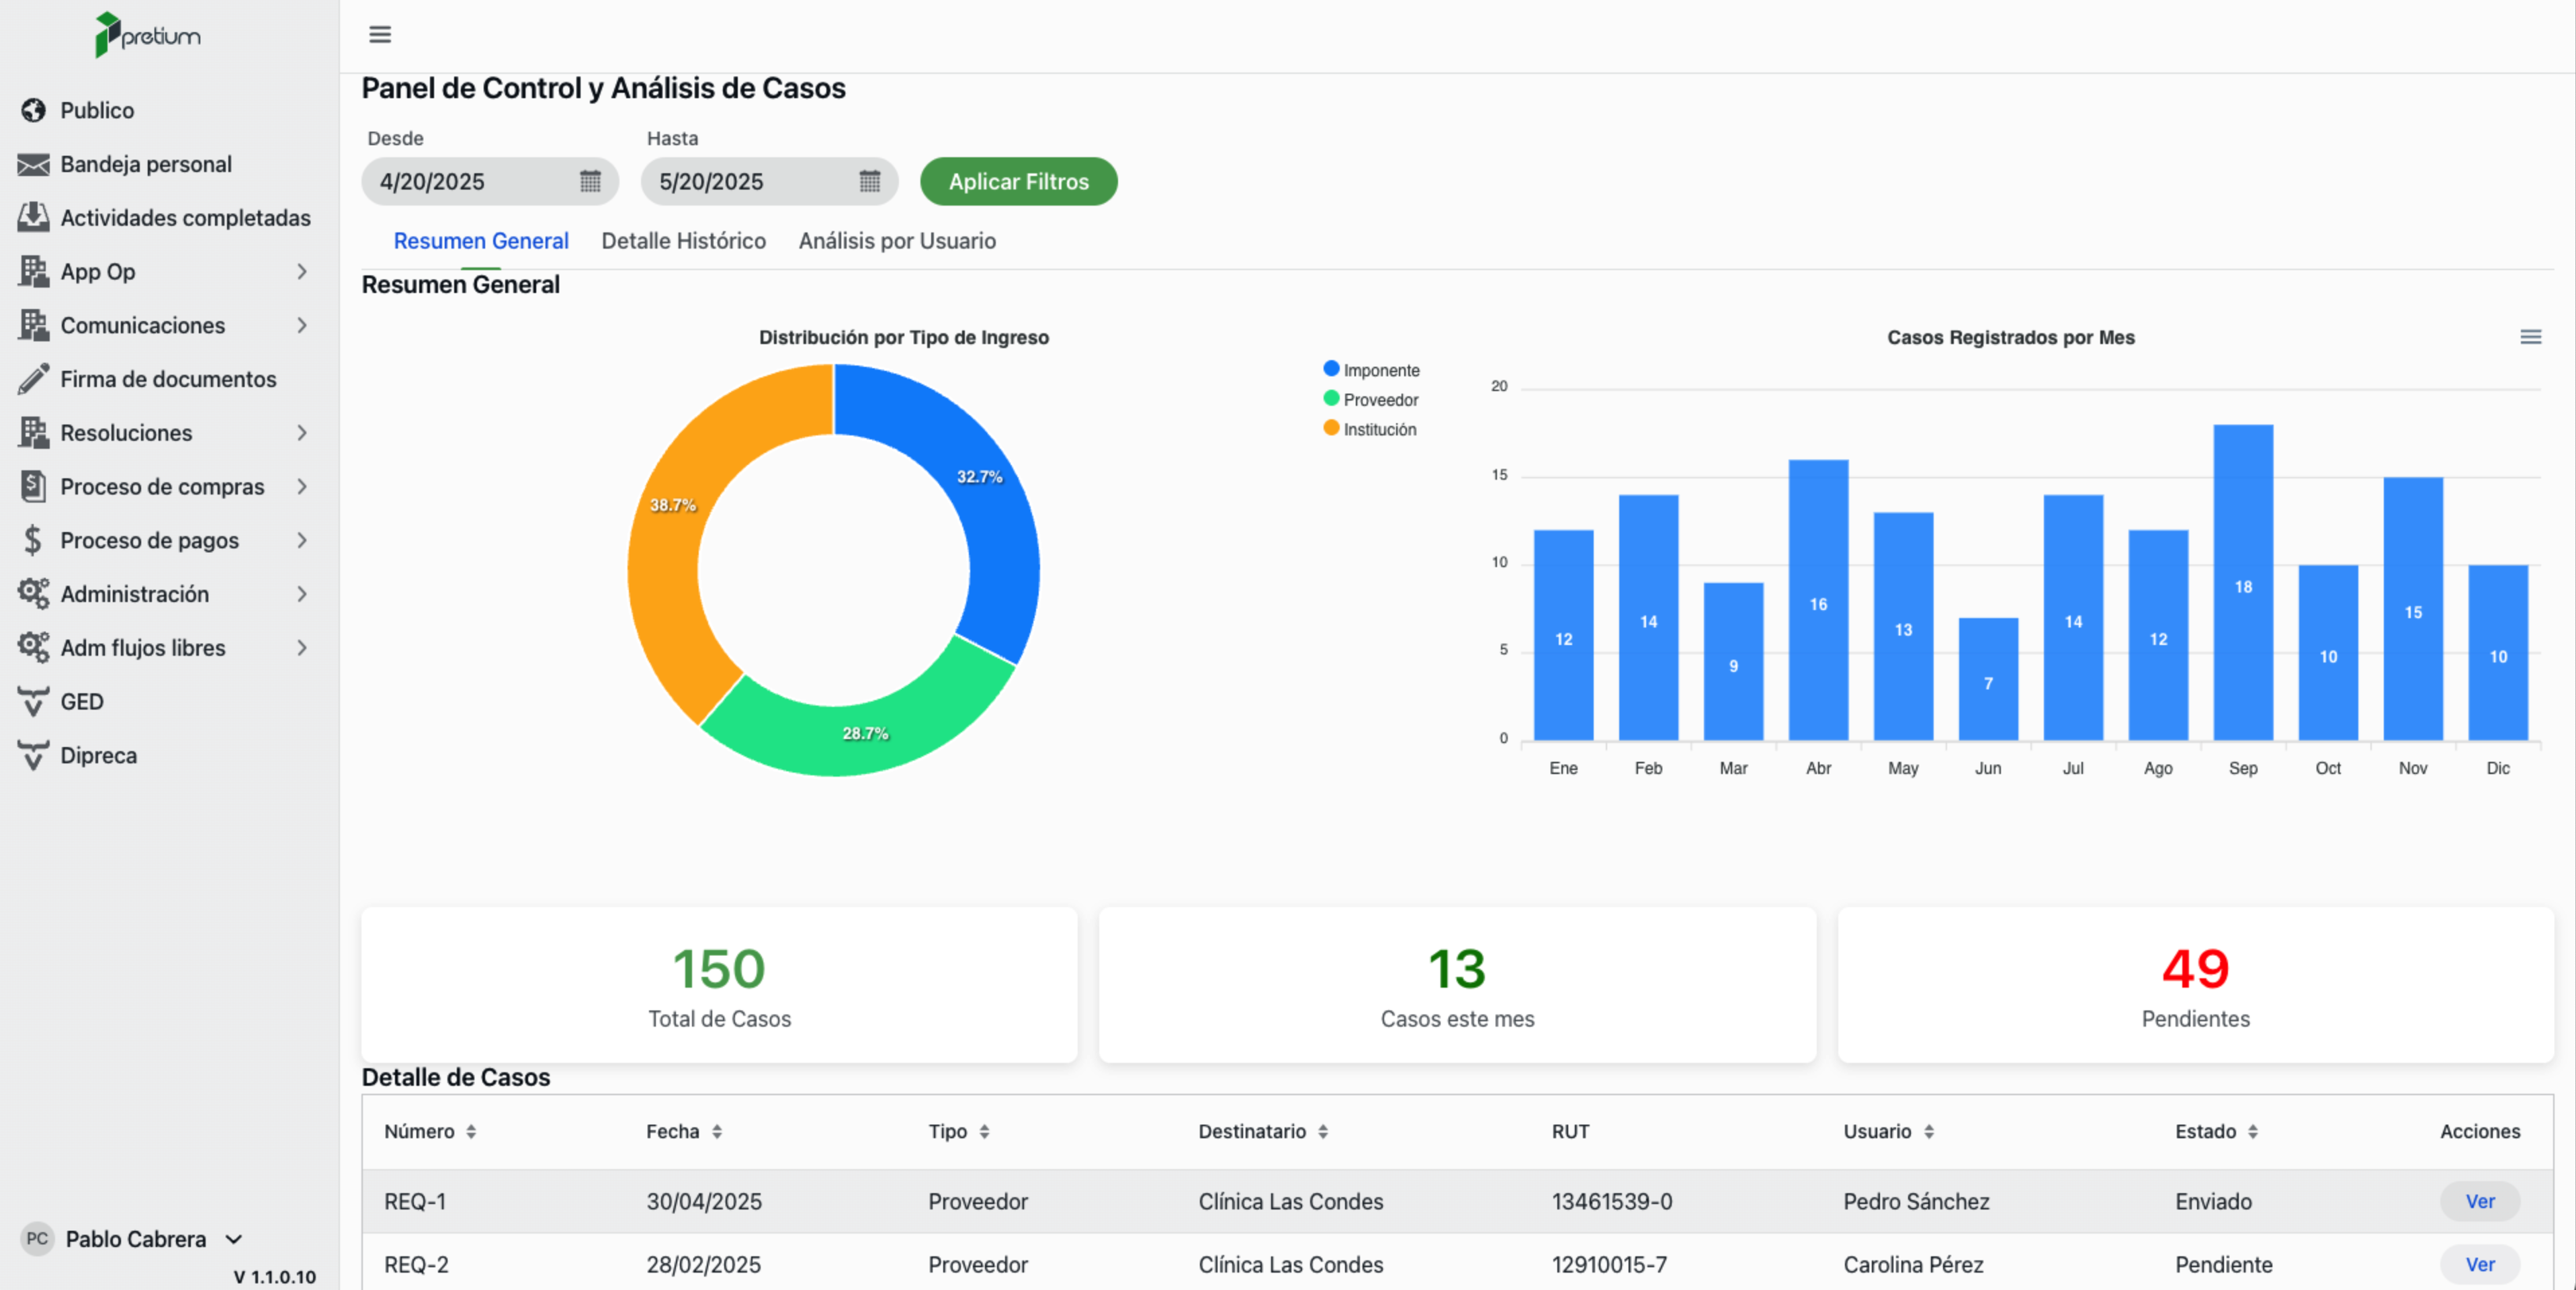Open the bar chart options menu icon
Screen dimensions: 2576x1290
(2530, 337)
